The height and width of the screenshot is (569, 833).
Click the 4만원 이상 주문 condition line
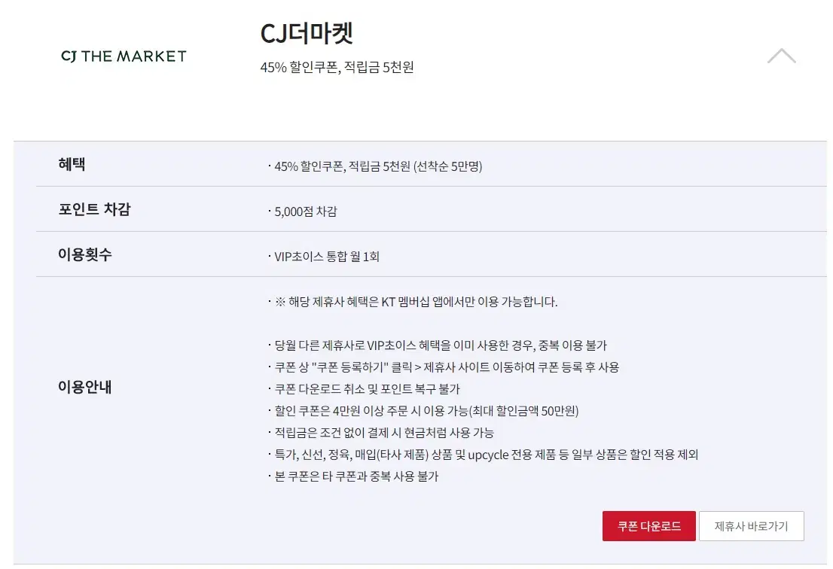[426, 411]
